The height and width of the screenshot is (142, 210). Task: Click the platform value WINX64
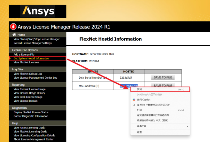pyautogui.click(x=94, y=61)
